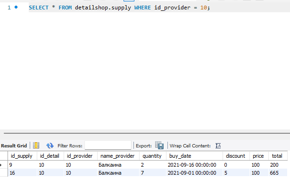290x178 pixels.
Task: Select the total cell with value 665
Action: 278,173
